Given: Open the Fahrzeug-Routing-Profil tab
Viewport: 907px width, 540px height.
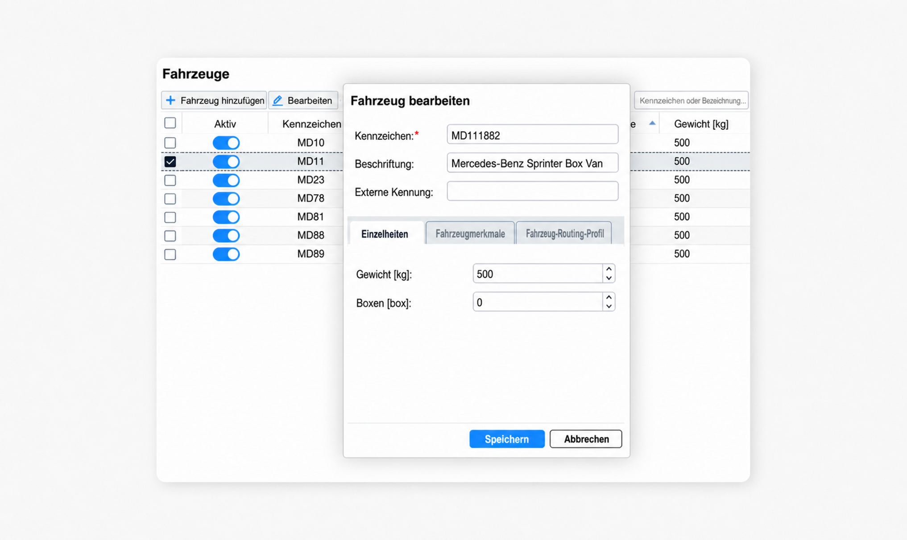Looking at the screenshot, I should pos(564,234).
